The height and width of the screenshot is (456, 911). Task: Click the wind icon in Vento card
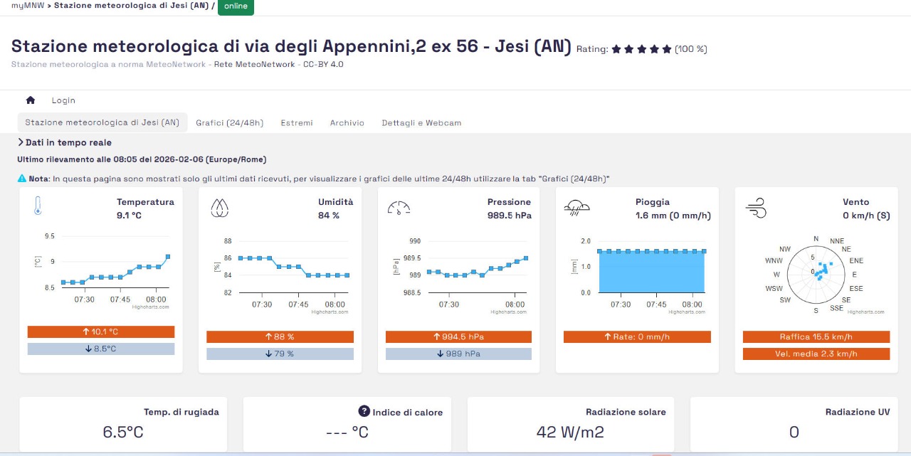(756, 208)
